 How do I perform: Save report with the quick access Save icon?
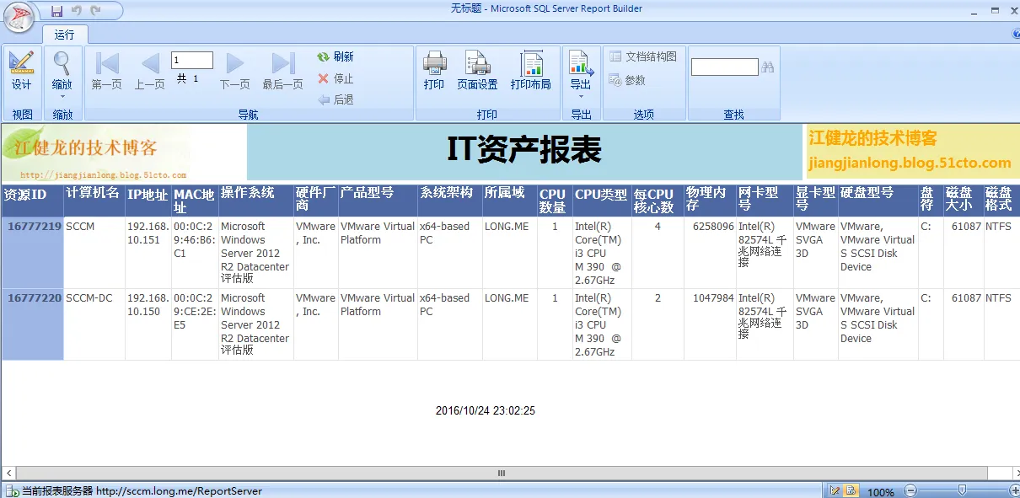(x=57, y=11)
